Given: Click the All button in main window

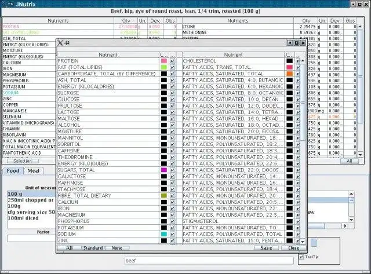Looking at the screenshot, I should tap(349, 161).
